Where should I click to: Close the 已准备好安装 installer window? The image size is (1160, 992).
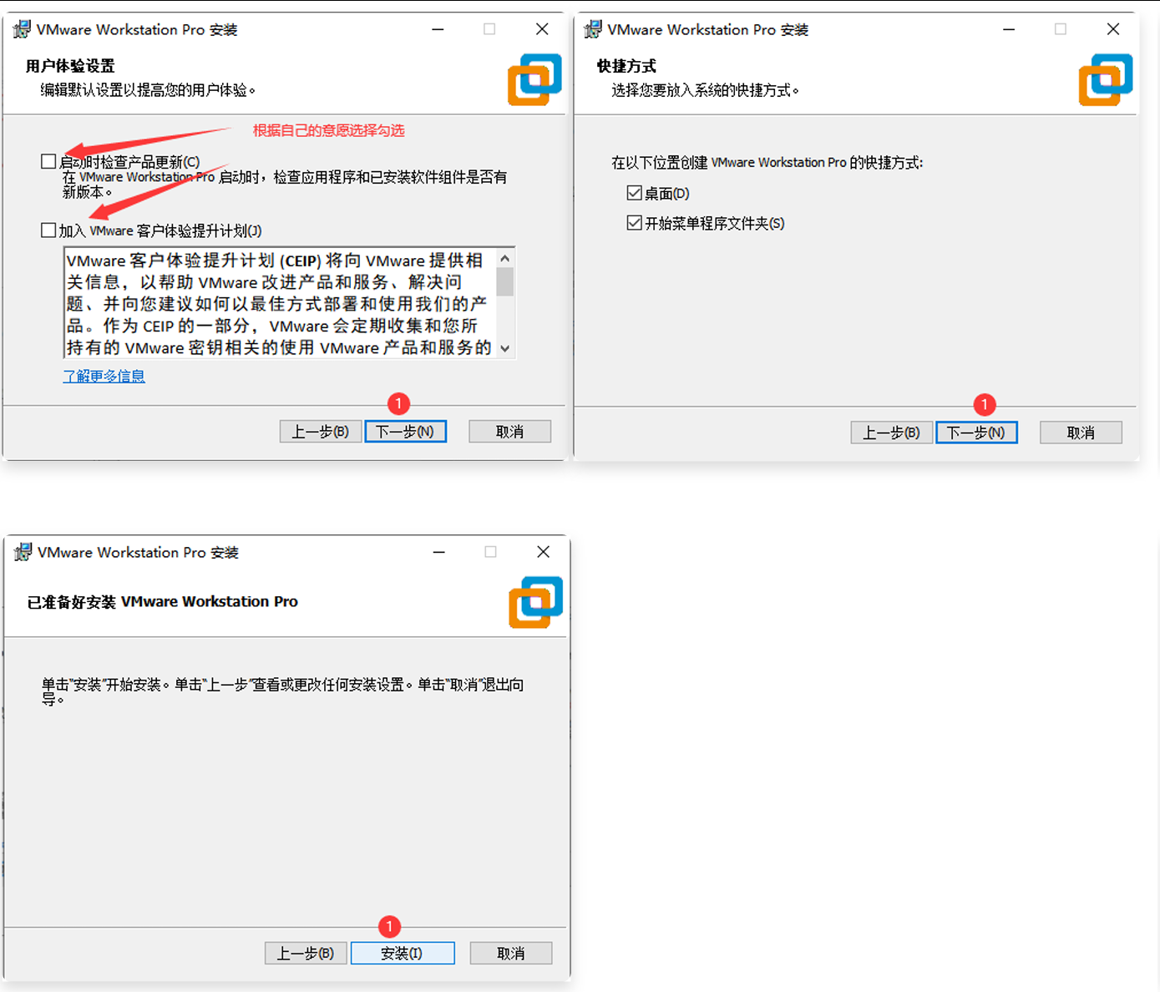tap(544, 552)
